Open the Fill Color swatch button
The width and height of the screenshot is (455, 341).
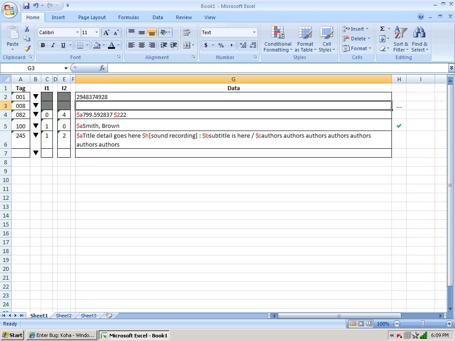(x=96, y=45)
